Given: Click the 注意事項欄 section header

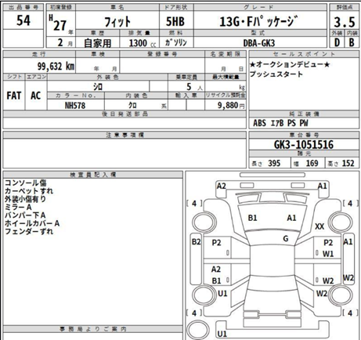Looking at the screenshot, I should point(125,135).
